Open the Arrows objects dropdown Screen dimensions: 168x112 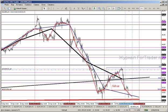83,8
